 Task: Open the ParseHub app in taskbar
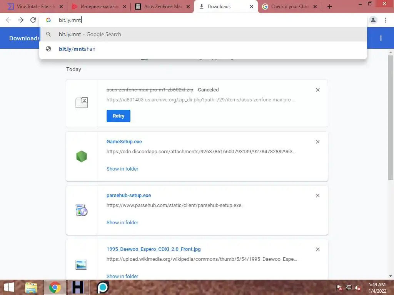coord(102,287)
